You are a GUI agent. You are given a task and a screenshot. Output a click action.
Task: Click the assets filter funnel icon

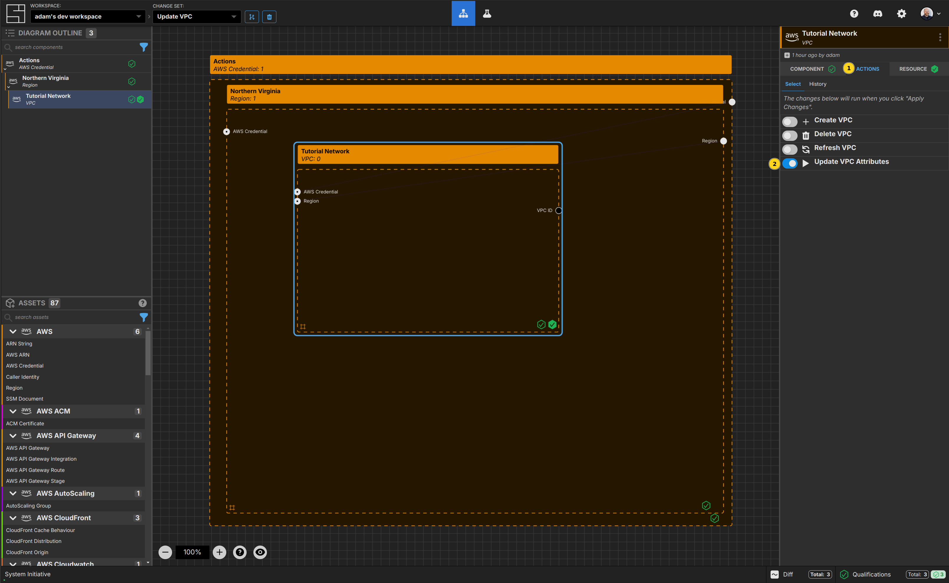[x=144, y=317]
